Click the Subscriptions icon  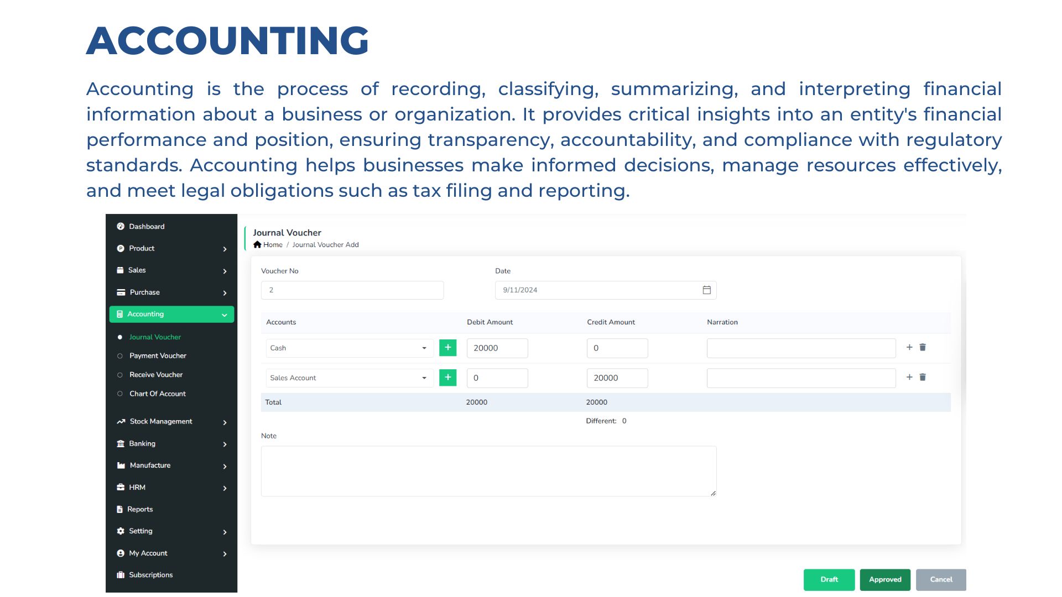121,575
